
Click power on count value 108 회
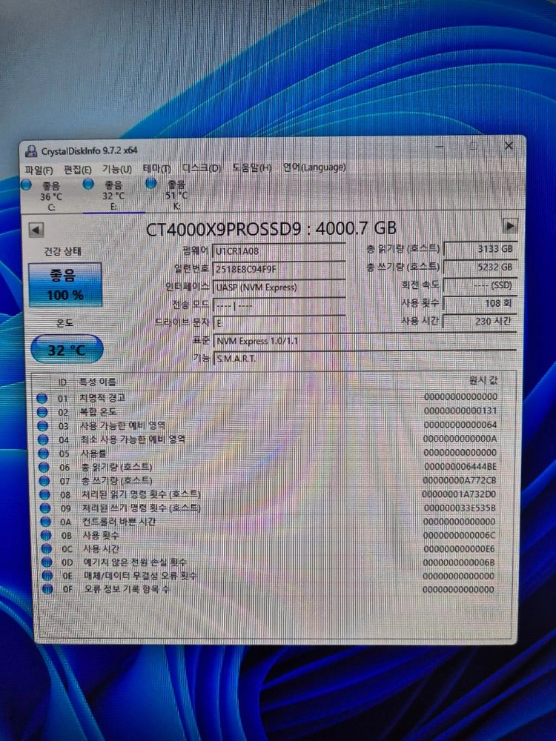480,303
